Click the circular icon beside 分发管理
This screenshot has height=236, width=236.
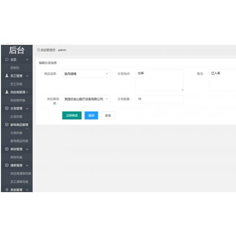coord(7,108)
